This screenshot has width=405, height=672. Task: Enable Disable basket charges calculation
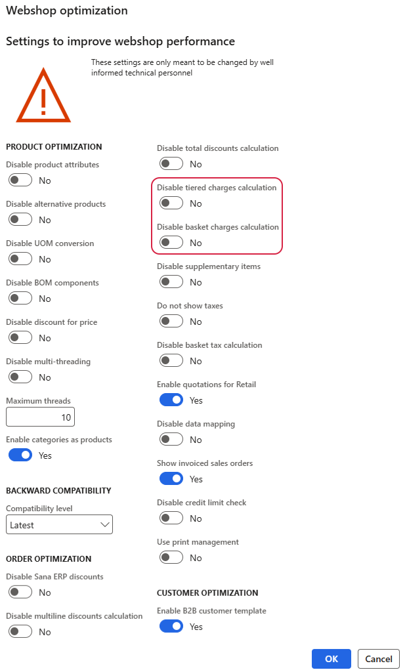(x=171, y=243)
